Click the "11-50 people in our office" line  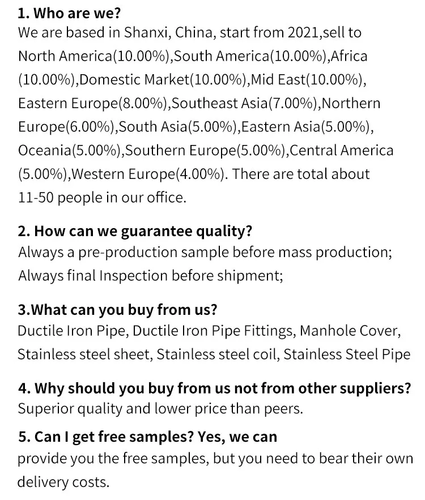point(101,198)
